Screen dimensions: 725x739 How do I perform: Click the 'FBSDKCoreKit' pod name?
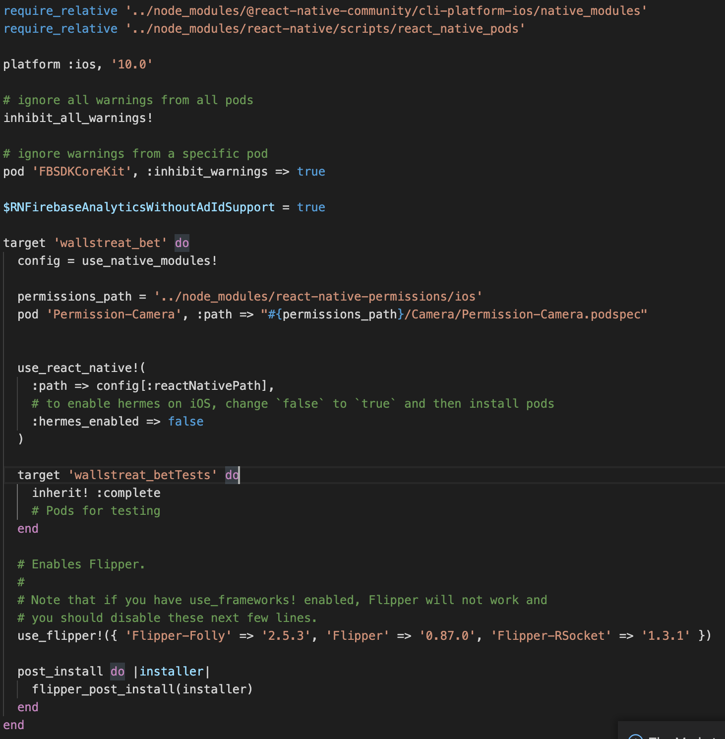(82, 172)
